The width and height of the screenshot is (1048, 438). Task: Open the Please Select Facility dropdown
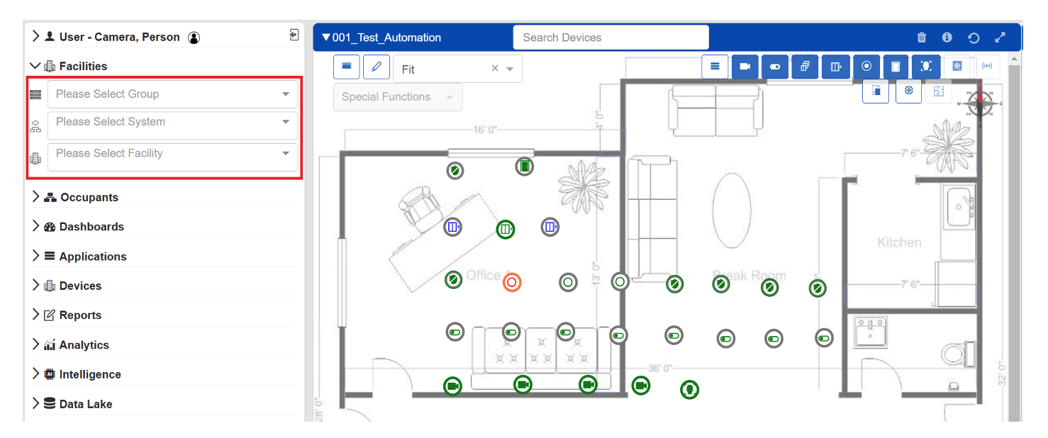[172, 154]
